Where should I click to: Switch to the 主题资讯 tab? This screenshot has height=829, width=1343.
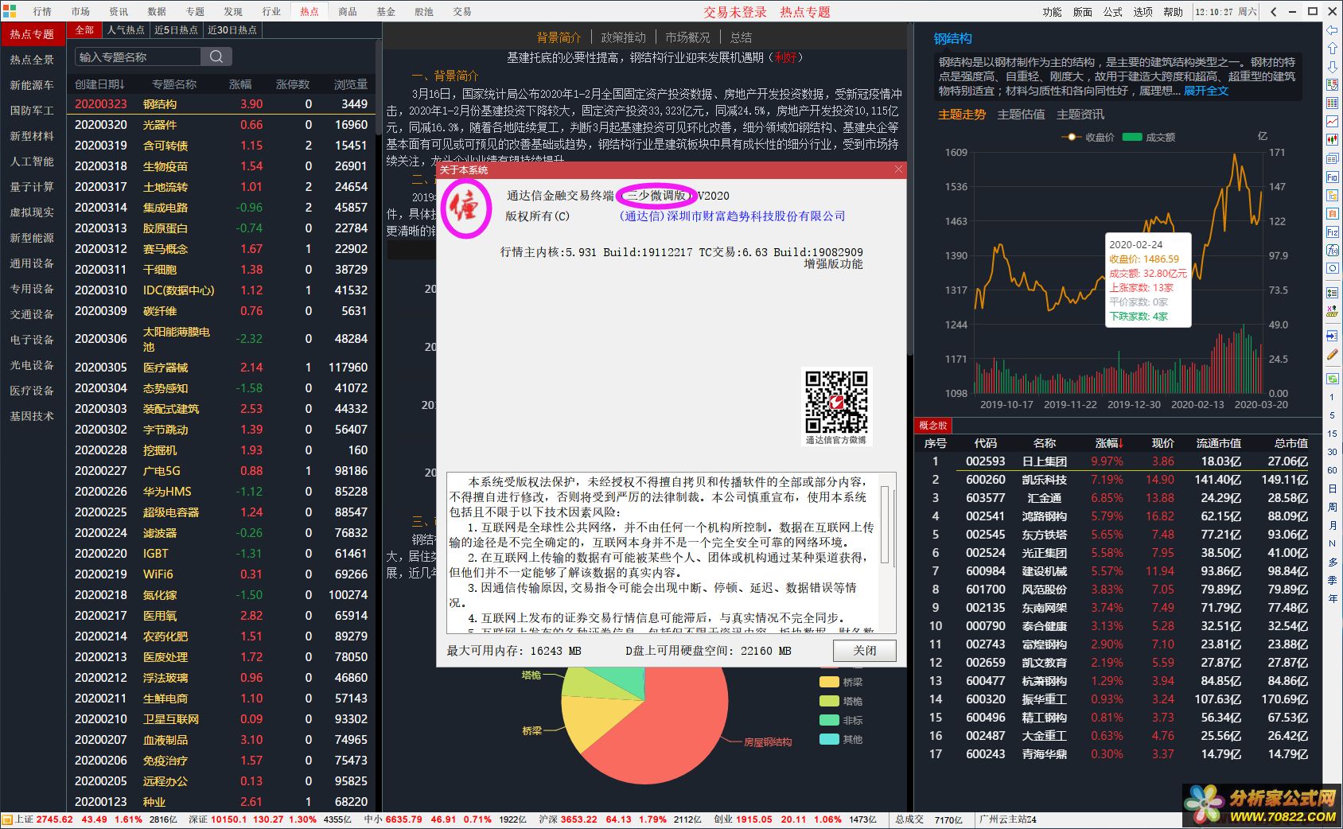(x=1080, y=115)
